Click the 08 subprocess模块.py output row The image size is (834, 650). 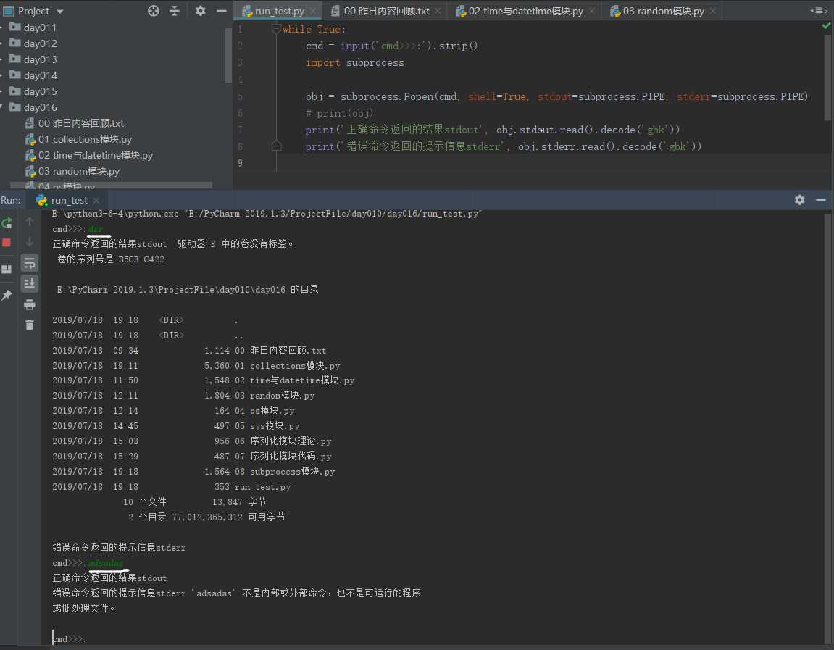click(x=193, y=472)
